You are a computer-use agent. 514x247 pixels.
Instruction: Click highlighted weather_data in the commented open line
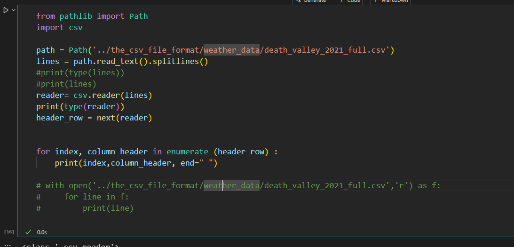(x=231, y=186)
